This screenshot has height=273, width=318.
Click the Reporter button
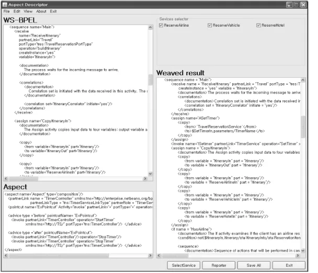(x=219, y=265)
